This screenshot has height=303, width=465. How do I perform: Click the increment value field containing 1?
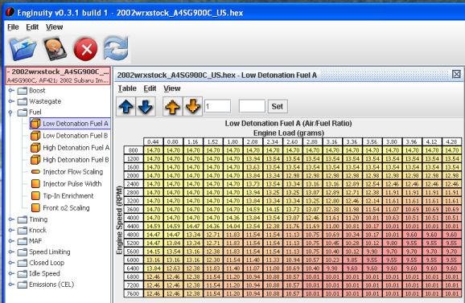click(x=217, y=106)
